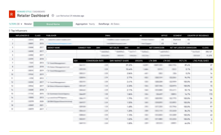This screenshot has width=221, height=135.
Task: Select the 86.2% PCT LTK value
Action: pyautogui.click(x=187, y=111)
